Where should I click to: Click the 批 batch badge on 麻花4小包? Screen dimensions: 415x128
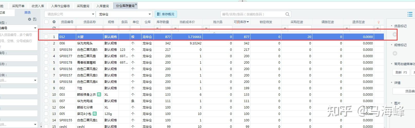(94, 114)
